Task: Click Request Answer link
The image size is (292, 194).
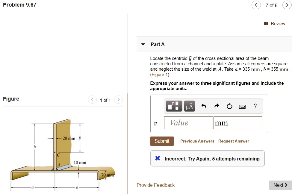Action: [x=234, y=141]
